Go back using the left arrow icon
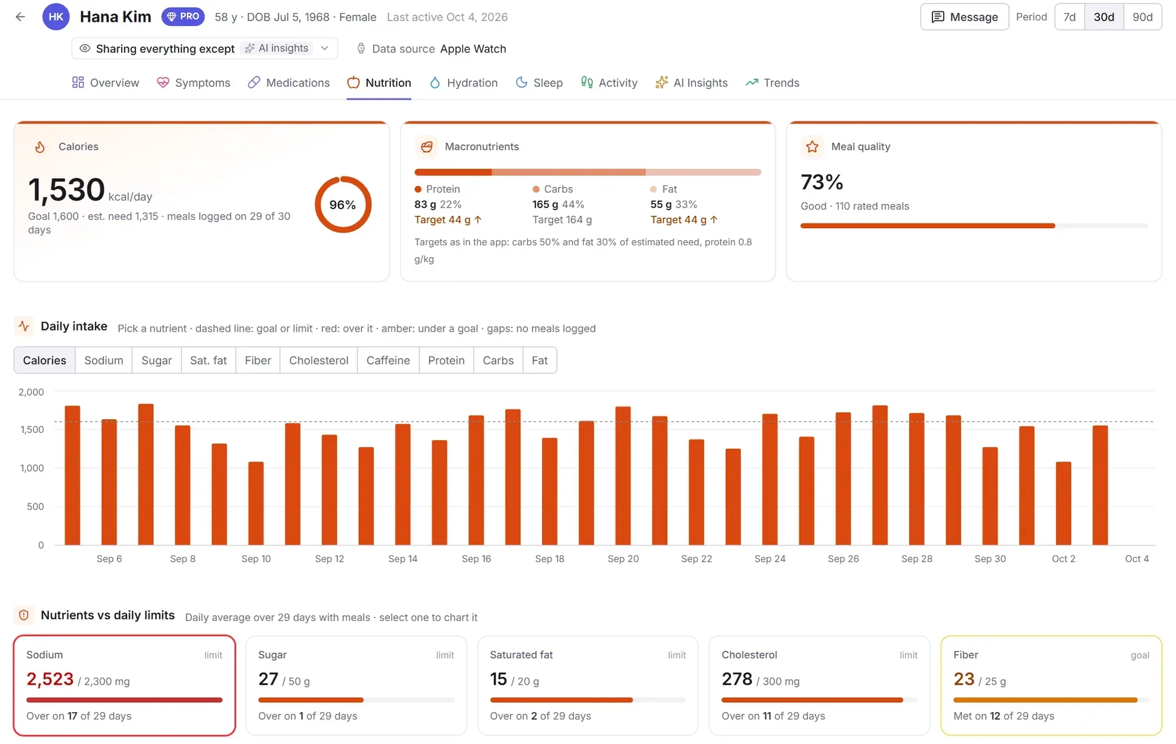This screenshot has width=1176, height=744. (21, 17)
